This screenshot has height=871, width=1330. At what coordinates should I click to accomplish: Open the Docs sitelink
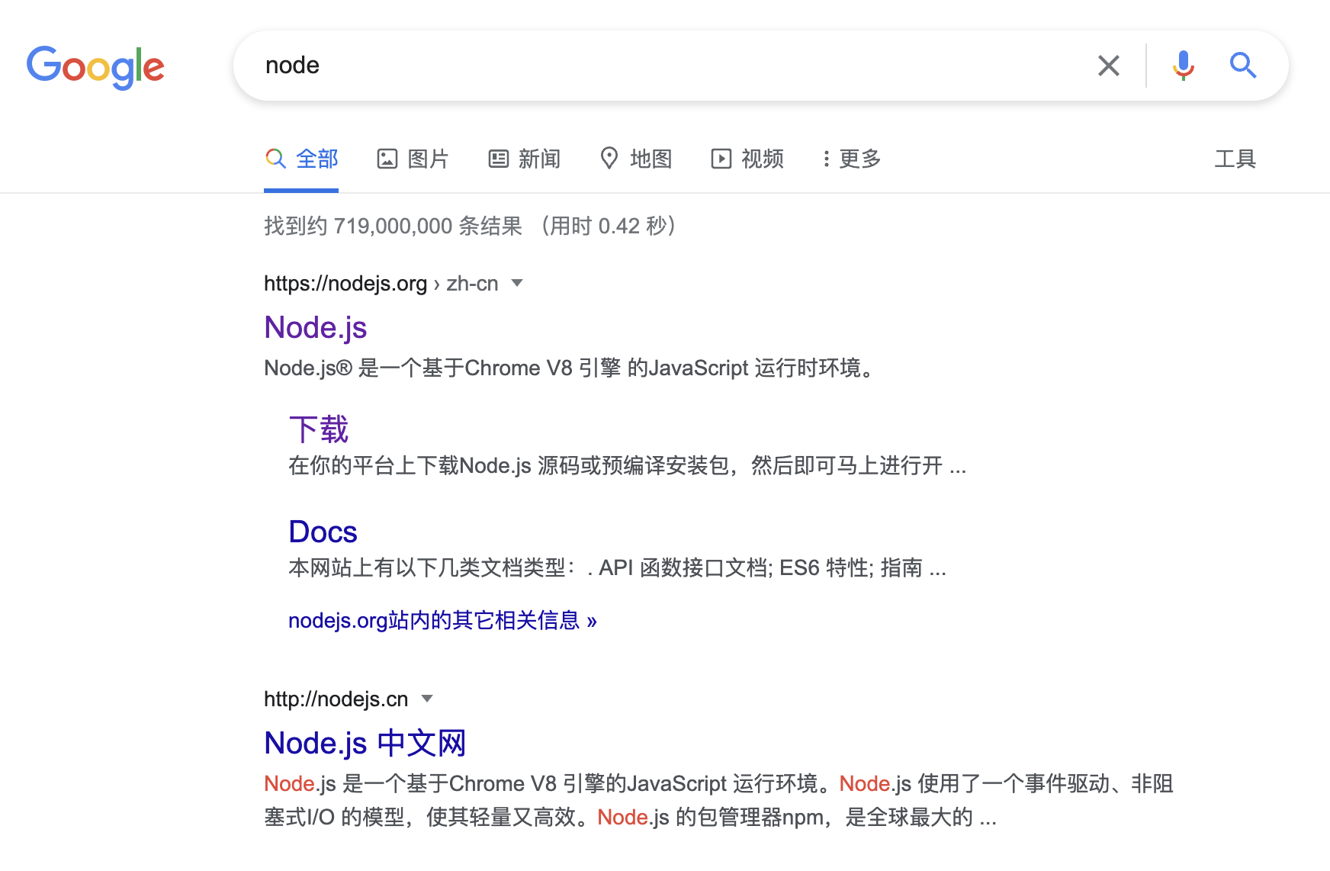pos(323,532)
